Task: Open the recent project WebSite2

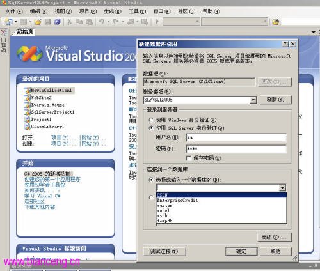Action: click(42, 98)
